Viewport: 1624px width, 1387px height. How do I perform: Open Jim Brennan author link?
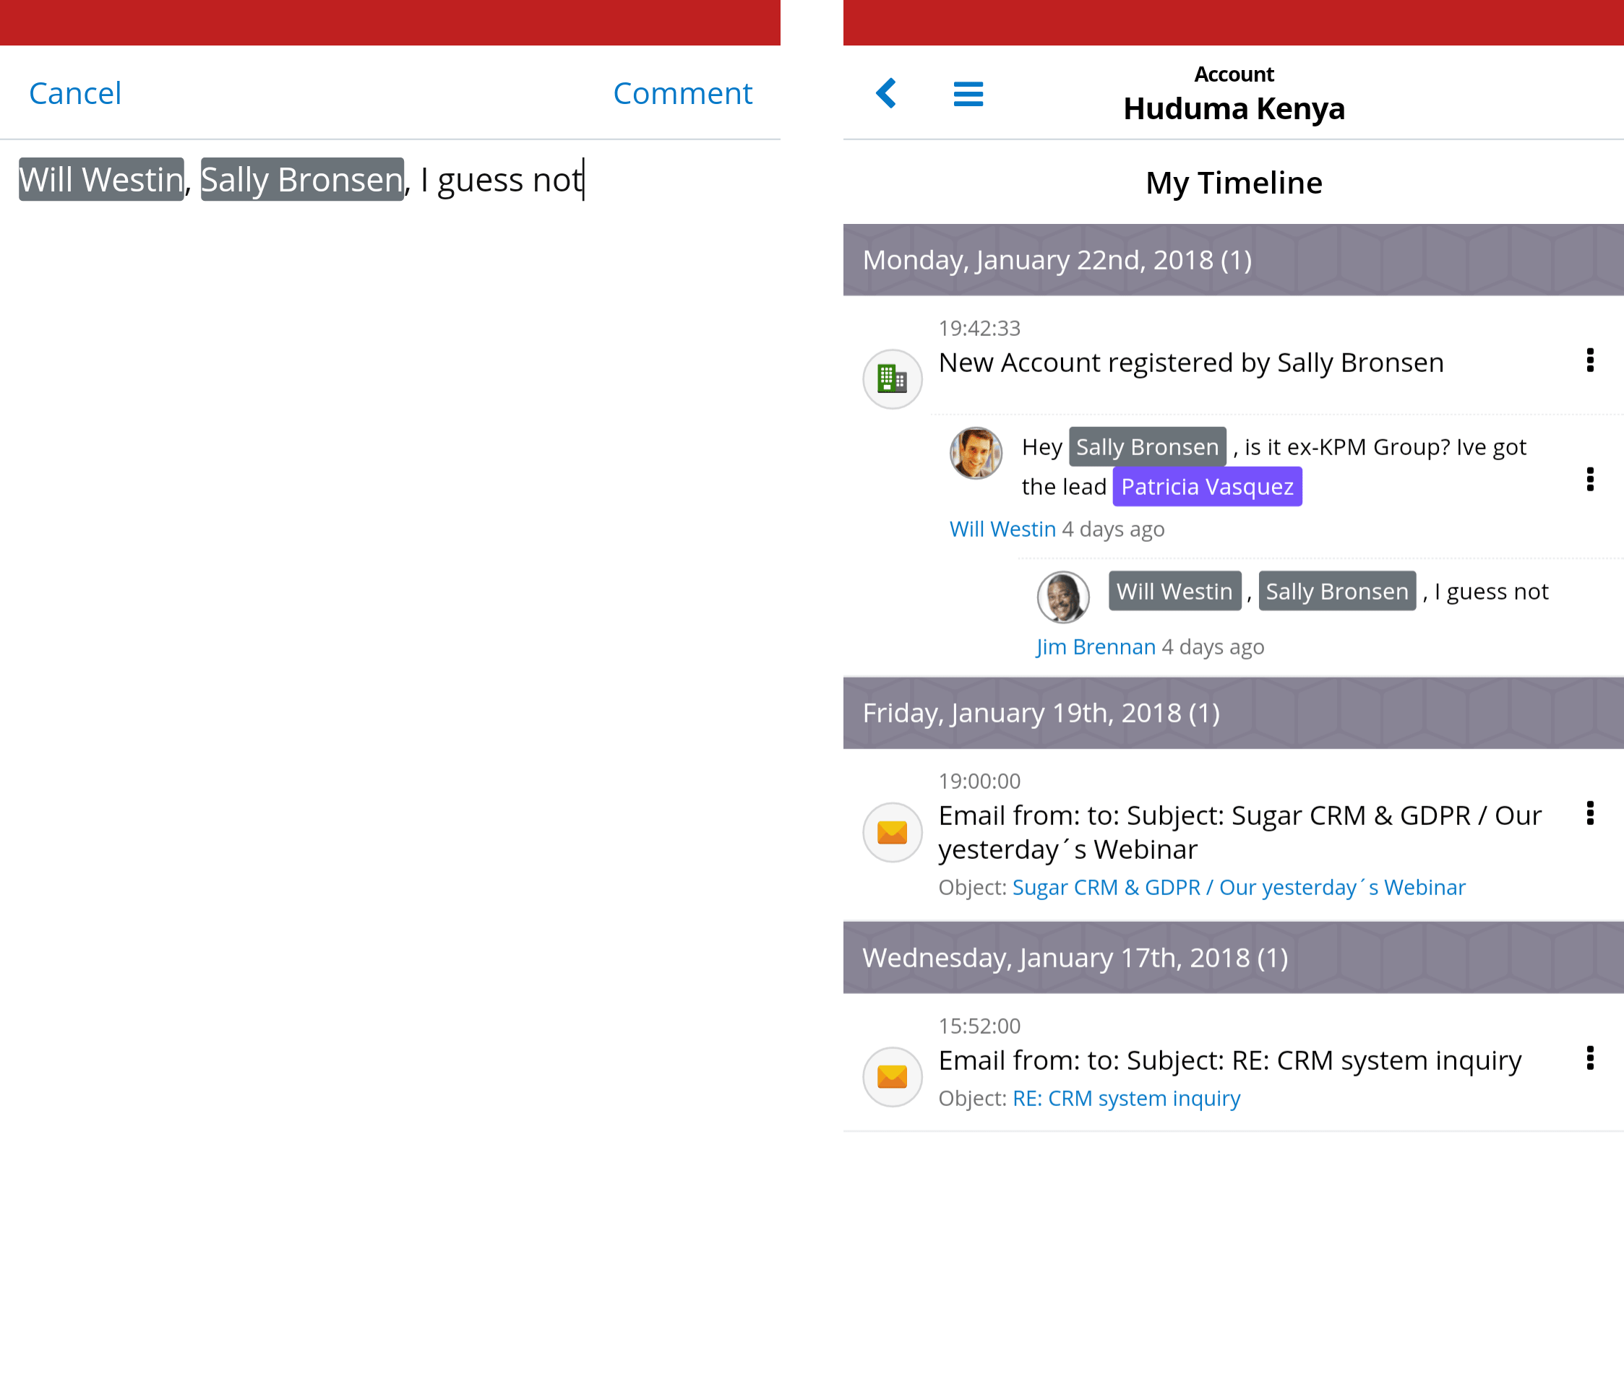click(1096, 647)
